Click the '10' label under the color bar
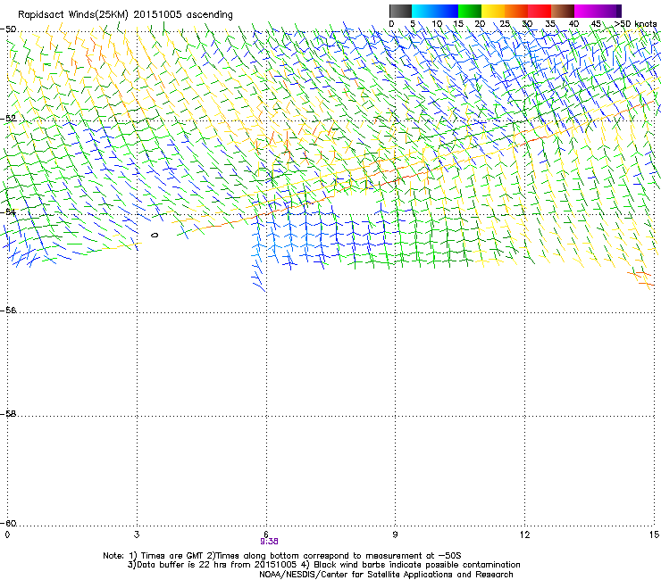 [437, 24]
